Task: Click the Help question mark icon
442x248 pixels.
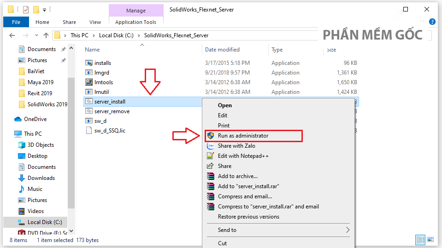Action: 432,22
